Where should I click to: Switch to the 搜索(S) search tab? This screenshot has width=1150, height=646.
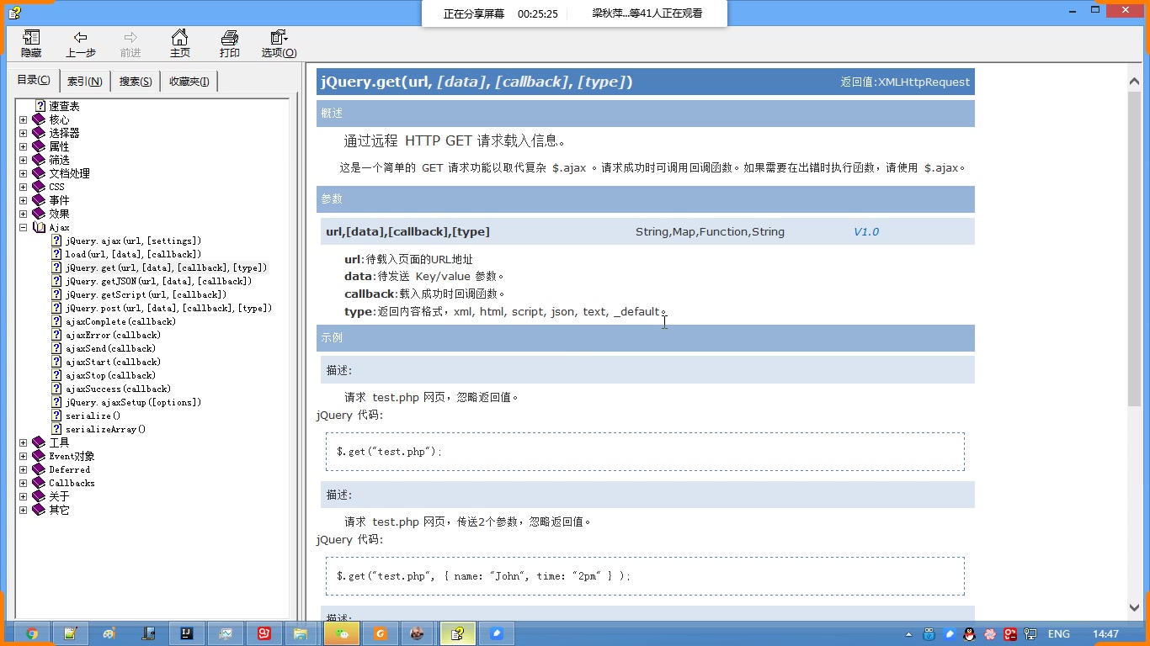point(136,82)
